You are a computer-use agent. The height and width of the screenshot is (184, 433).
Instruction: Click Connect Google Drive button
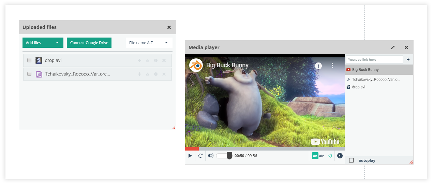tap(89, 43)
